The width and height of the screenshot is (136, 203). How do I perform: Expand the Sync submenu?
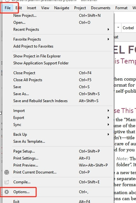[x=108, y=125]
